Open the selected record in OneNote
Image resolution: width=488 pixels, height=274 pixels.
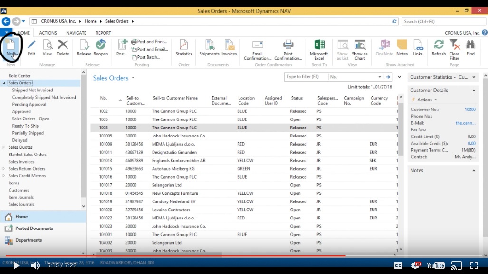point(385,49)
